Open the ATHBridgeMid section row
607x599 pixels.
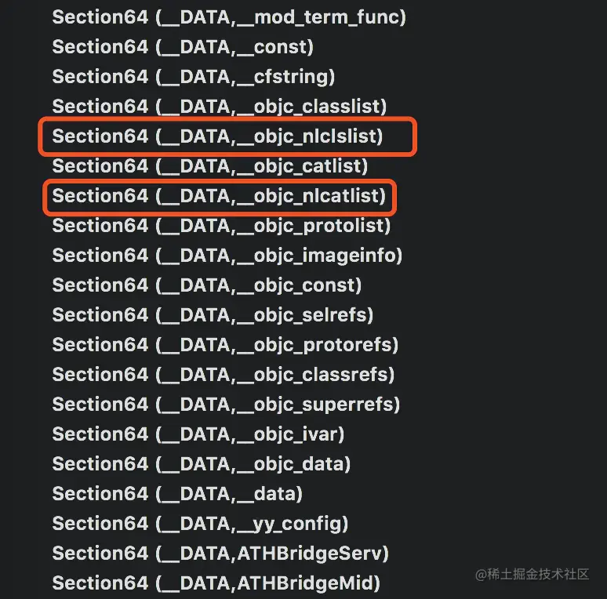[216, 583]
